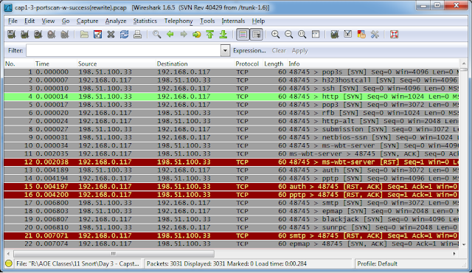The width and height of the screenshot is (472, 273).
Task: Select packet 4 http SYN row
Action: click(x=231, y=97)
